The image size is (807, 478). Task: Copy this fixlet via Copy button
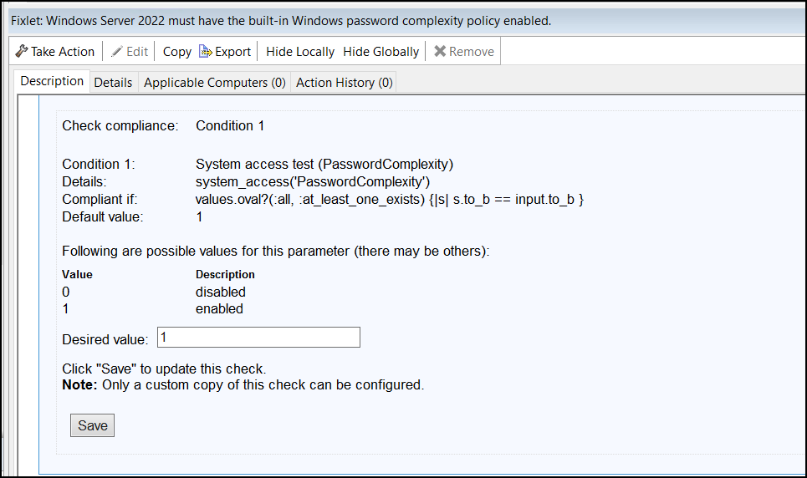[177, 52]
